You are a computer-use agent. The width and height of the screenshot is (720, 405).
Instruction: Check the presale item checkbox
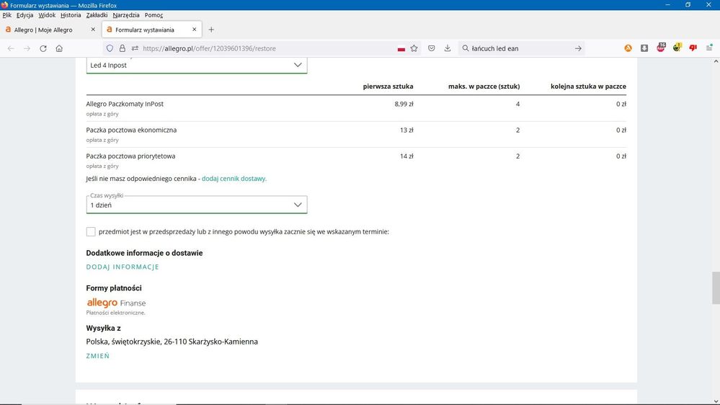click(x=91, y=231)
